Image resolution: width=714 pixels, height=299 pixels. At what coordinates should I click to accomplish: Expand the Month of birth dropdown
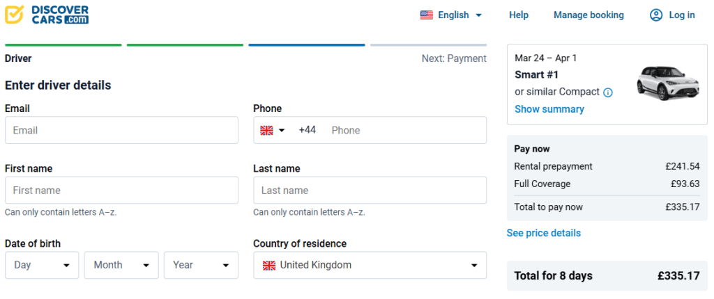(x=122, y=265)
